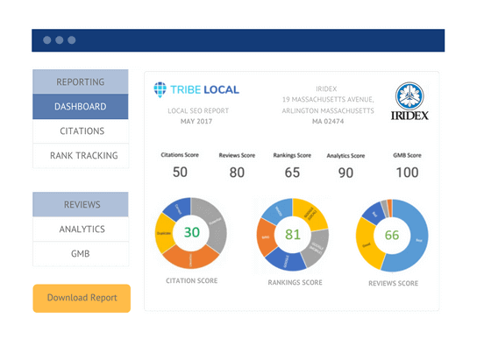
Task: Click the orange segment of the Citation chart
Action: pos(191,259)
